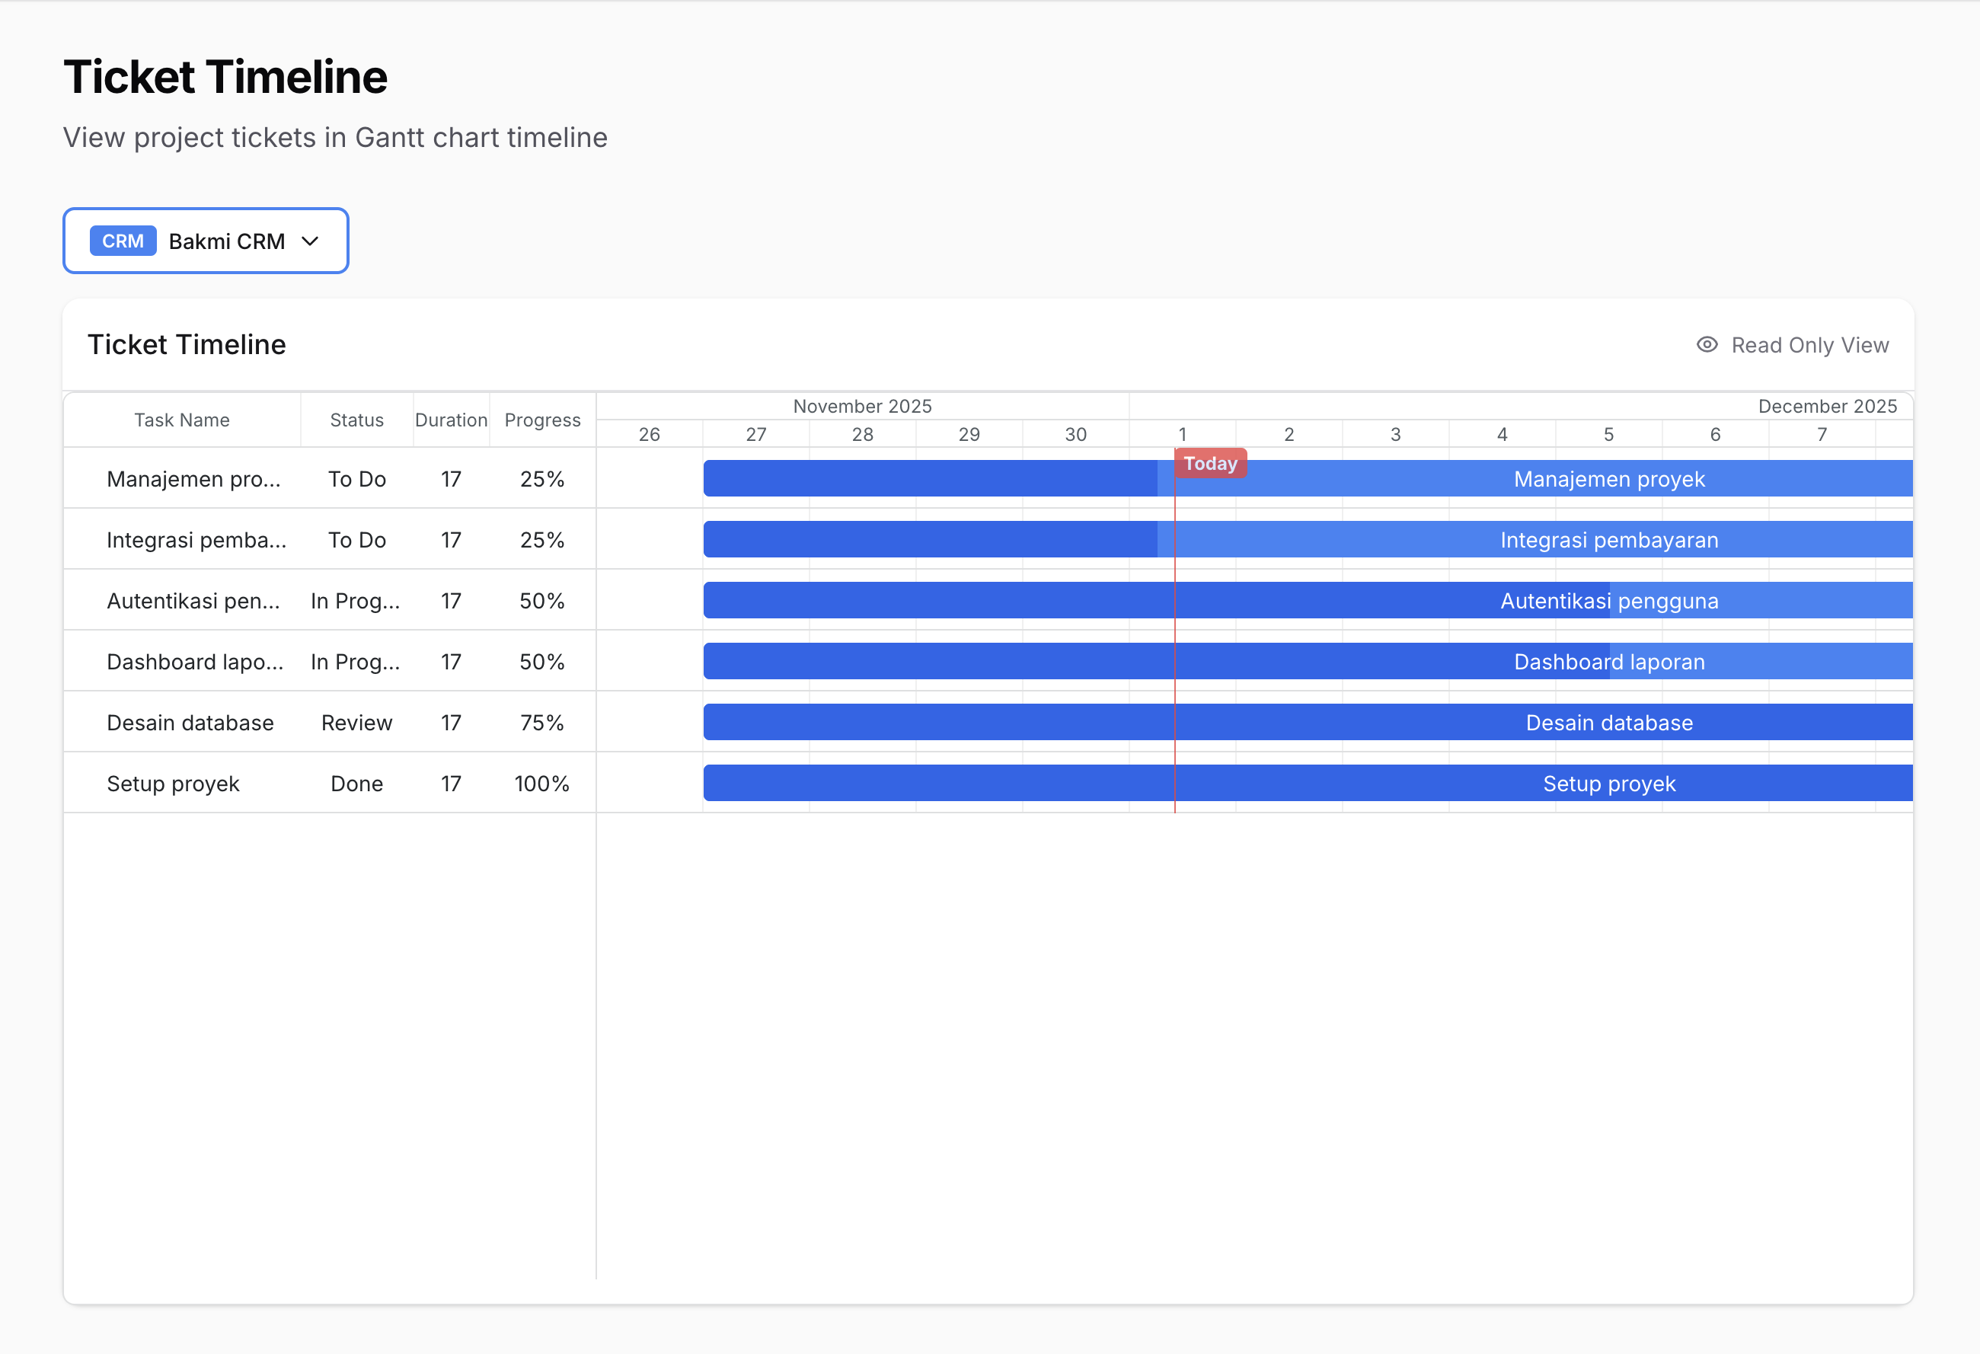Click the CRM project badge

coord(123,241)
